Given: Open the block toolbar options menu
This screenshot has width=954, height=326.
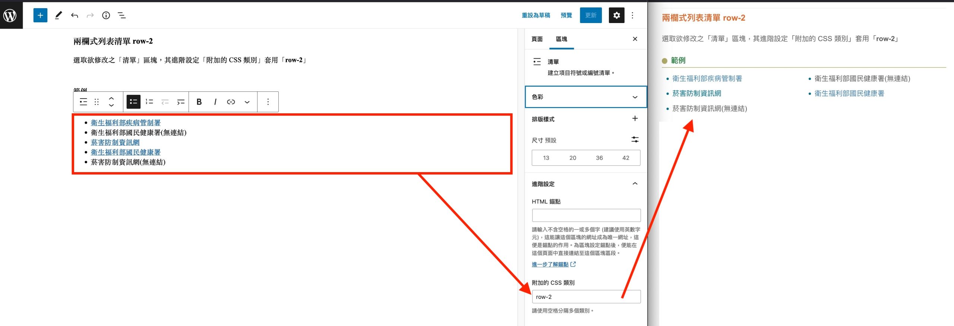Looking at the screenshot, I should coord(268,102).
